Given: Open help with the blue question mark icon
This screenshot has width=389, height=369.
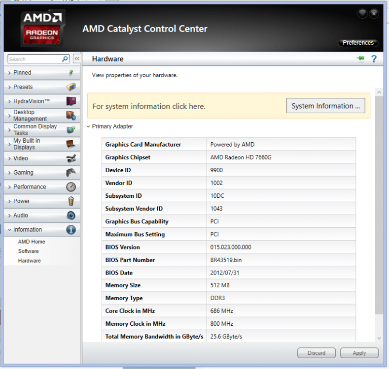Looking at the screenshot, I should (x=374, y=59).
